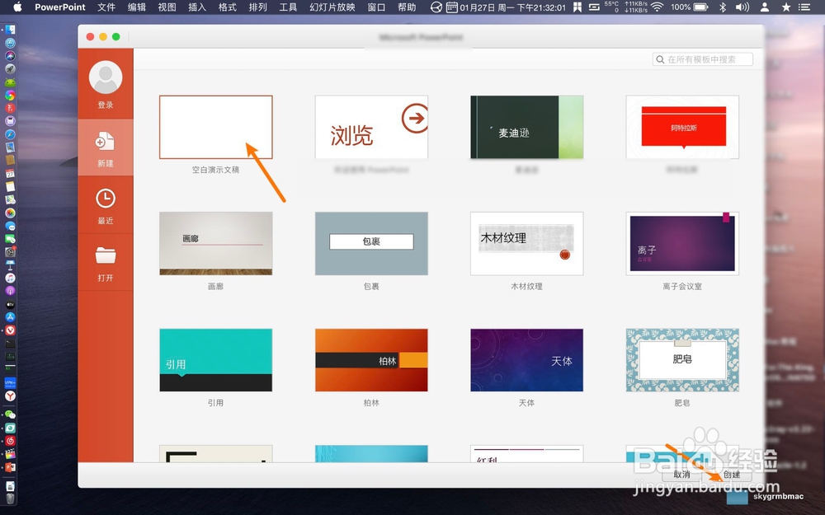Click the 木材纹理 caption below thumbnail
This screenshot has height=515, width=825.
(526, 287)
